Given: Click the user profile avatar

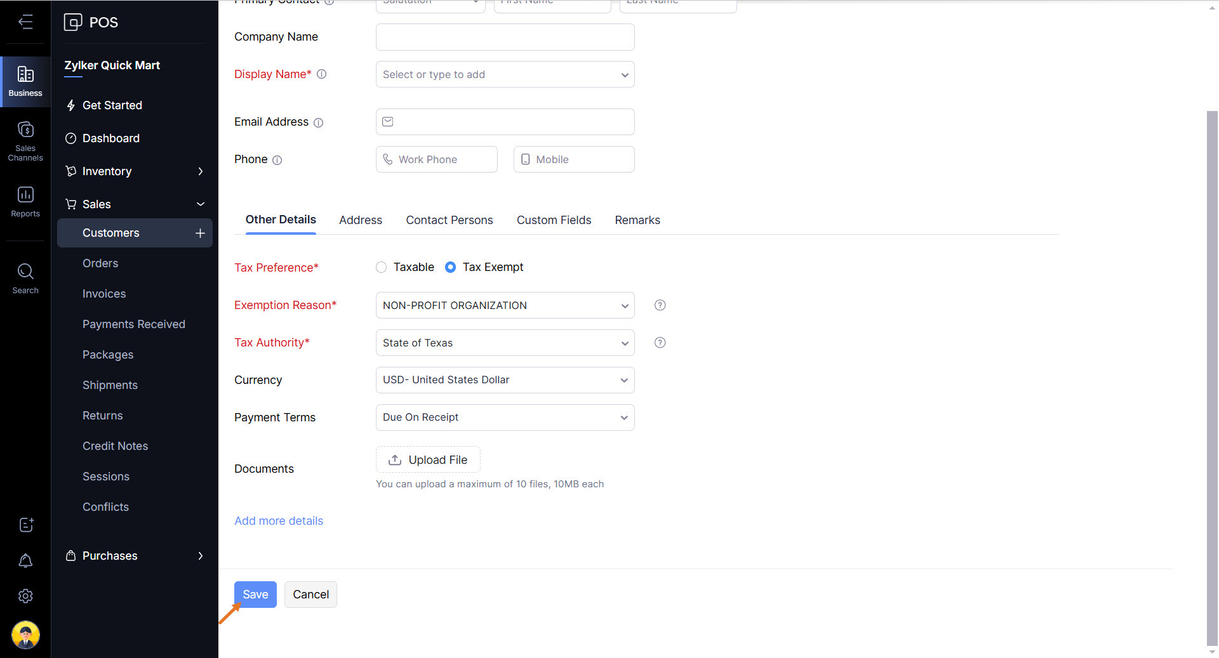Looking at the screenshot, I should coord(25,634).
